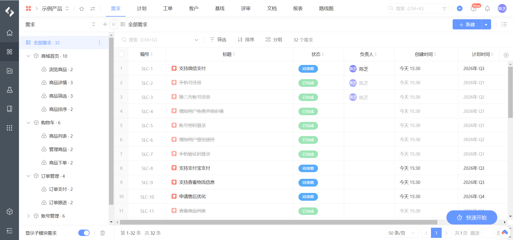
Task: Open the floating assistant icon bottom right
Action: click(x=505, y=233)
